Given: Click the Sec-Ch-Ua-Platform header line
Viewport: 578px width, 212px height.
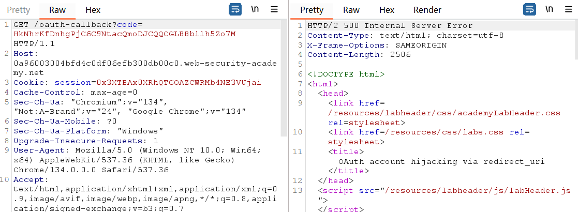Looking at the screenshot, I should pyautogui.click(x=88, y=131).
